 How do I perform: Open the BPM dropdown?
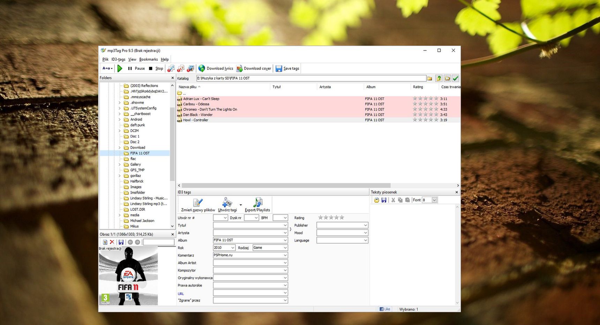click(x=285, y=218)
